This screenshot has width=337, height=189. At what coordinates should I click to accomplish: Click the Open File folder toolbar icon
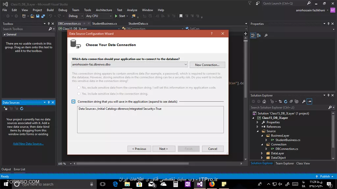pyautogui.click(x=32, y=16)
